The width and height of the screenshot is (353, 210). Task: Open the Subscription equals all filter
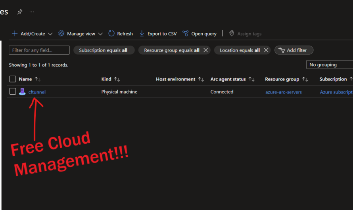(103, 50)
